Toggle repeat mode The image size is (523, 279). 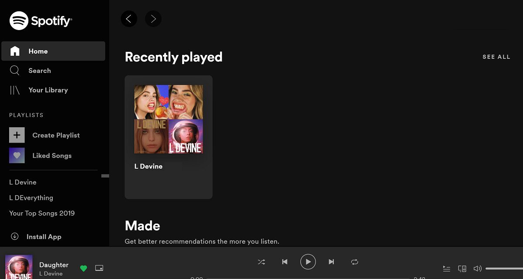coord(354,262)
